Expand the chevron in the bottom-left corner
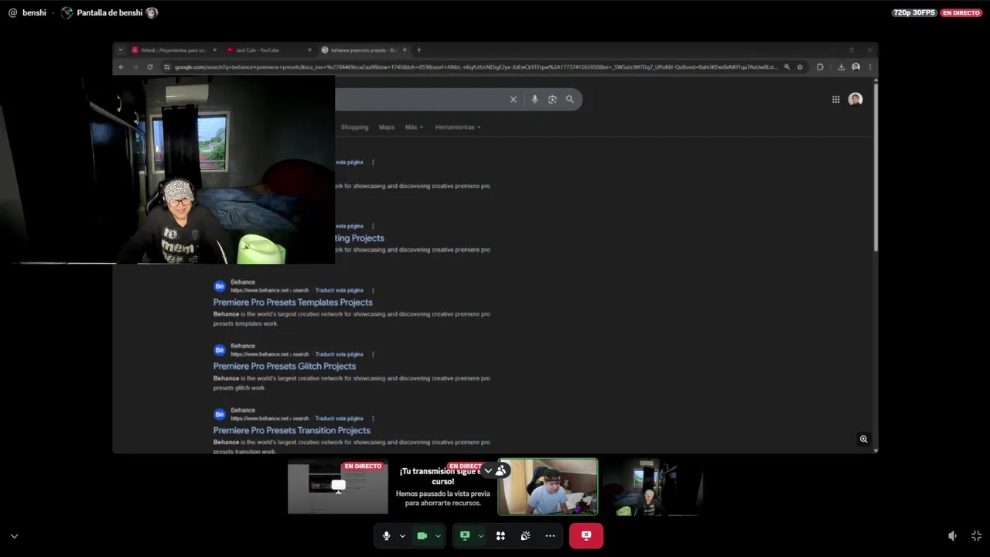Image resolution: width=990 pixels, height=557 pixels. (14, 535)
